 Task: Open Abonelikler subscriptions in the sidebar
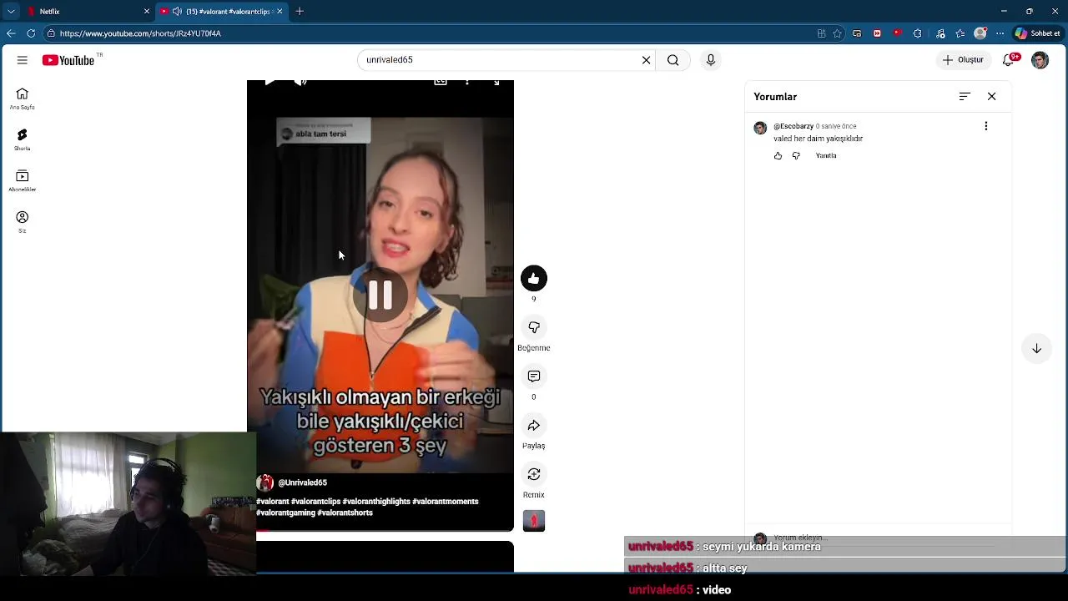pyautogui.click(x=23, y=180)
